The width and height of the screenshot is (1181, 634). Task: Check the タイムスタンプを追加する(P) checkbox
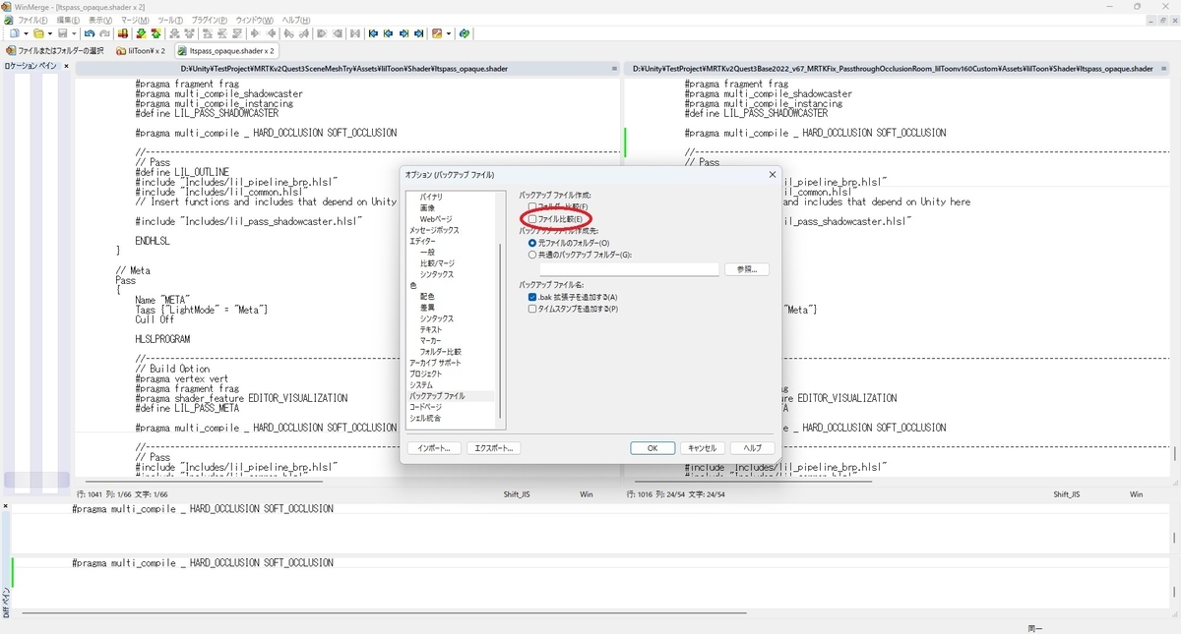coord(532,309)
